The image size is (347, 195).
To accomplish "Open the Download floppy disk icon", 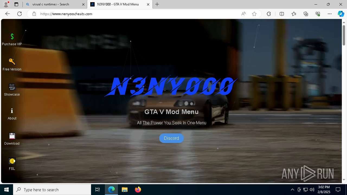I will pos(12,136).
